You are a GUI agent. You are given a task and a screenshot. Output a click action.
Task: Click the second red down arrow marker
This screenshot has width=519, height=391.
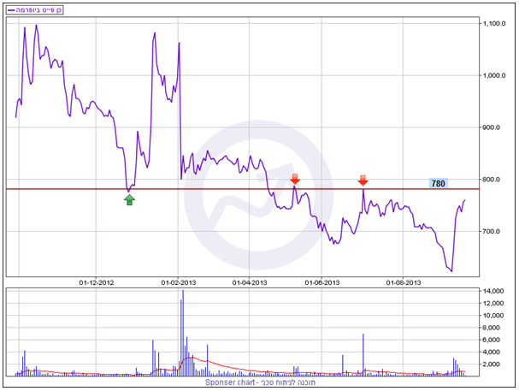pyautogui.click(x=363, y=180)
